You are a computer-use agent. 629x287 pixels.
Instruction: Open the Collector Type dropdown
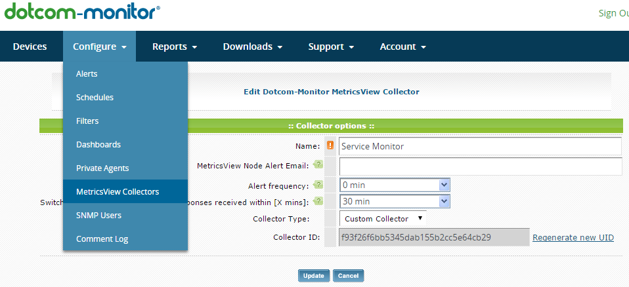click(x=383, y=219)
